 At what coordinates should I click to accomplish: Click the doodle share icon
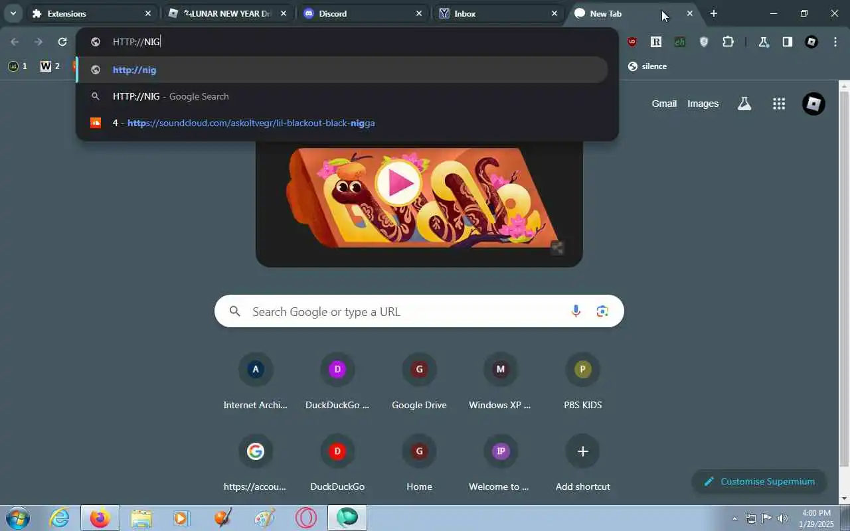click(x=557, y=248)
